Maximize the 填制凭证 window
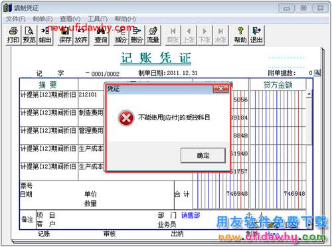 [303, 9]
